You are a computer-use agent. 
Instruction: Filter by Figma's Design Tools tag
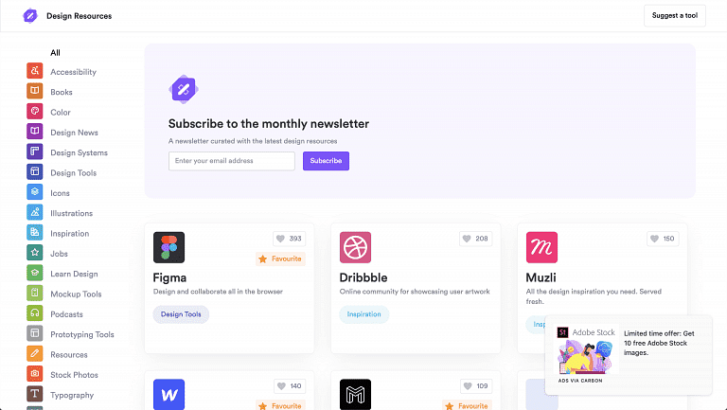(x=181, y=314)
